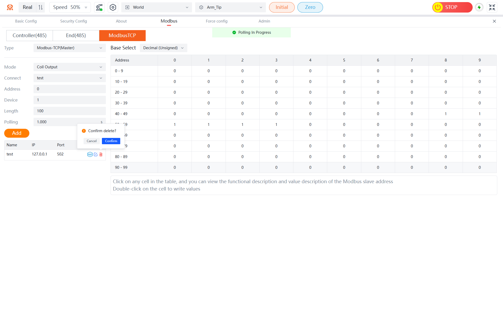Toggle the Real mode switch
503x335 pixels.
point(28,7)
